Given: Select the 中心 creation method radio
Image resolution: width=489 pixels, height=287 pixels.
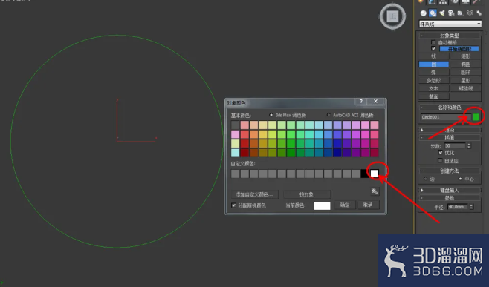Looking at the screenshot, I should (460, 179).
